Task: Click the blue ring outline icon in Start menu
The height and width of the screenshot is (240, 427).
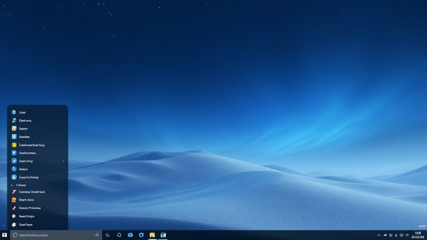Action: coord(14,169)
